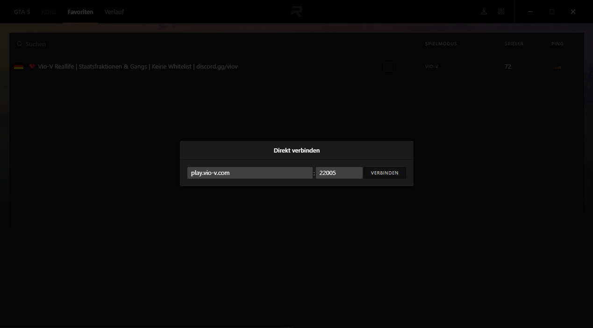Open the RDR2 tab
Image resolution: width=593 pixels, height=328 pixels.
[49, 12]
